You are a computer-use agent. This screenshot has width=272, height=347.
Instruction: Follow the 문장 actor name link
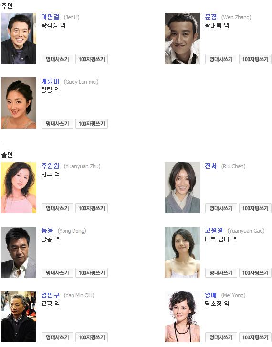[x=211, y=17]
